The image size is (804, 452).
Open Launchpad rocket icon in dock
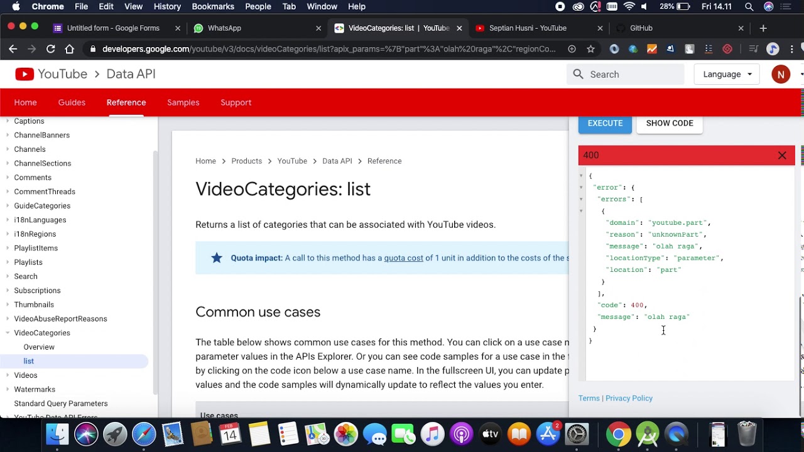(x=115, y=434)
